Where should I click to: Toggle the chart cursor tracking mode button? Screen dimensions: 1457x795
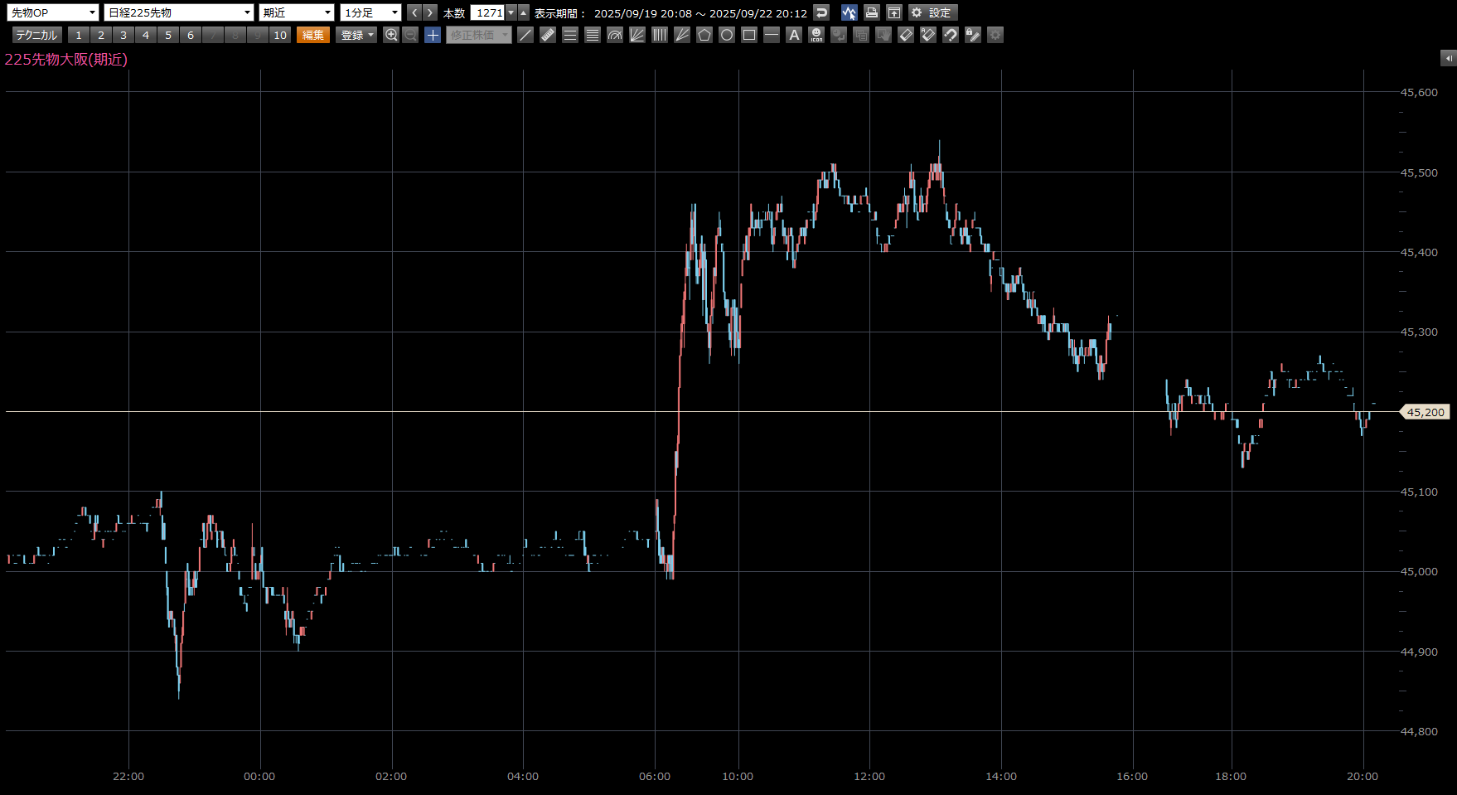(x=849, y=12)
